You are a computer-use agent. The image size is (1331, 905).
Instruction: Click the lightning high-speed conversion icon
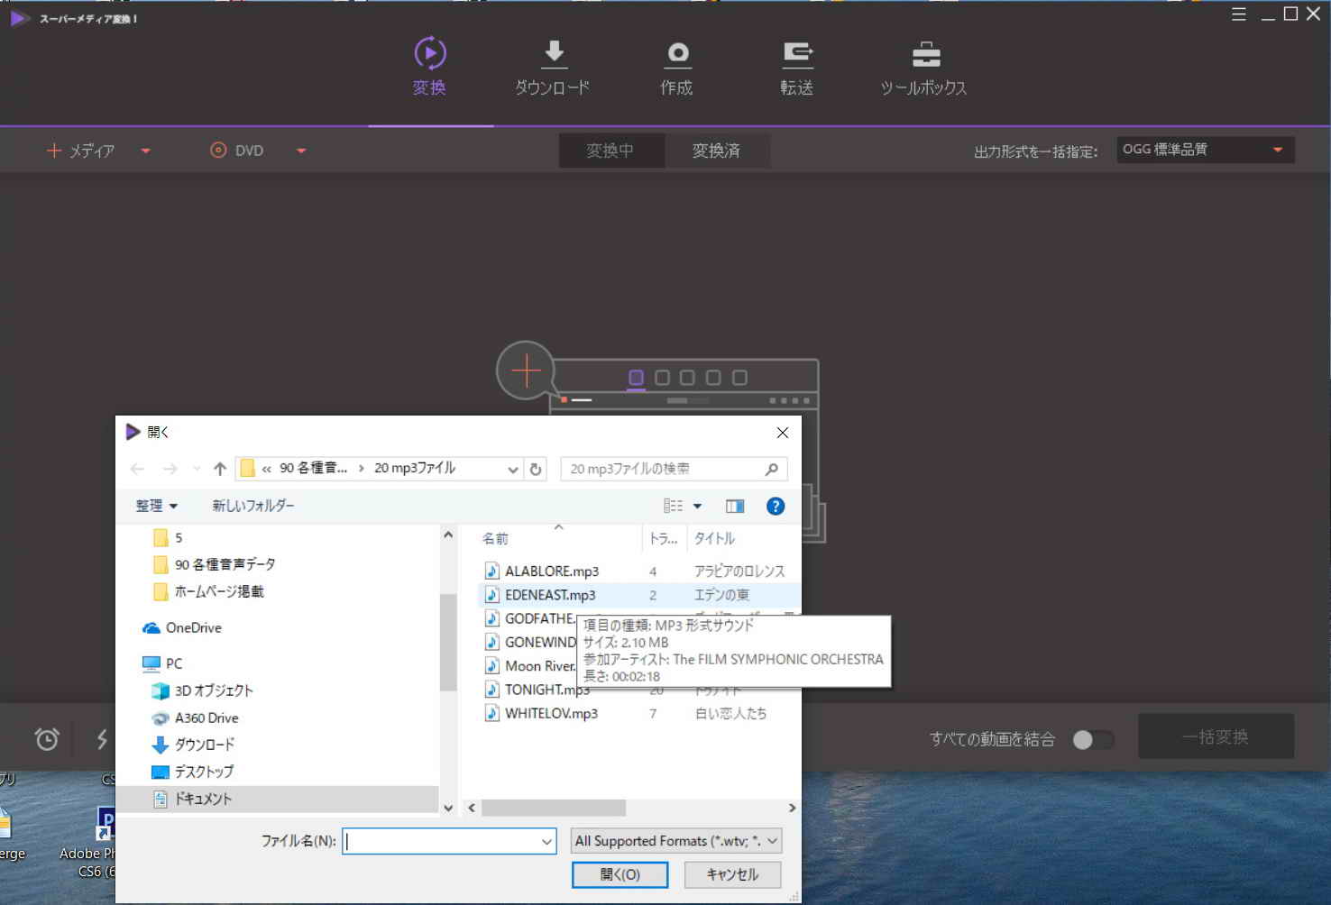pos(102,739)
